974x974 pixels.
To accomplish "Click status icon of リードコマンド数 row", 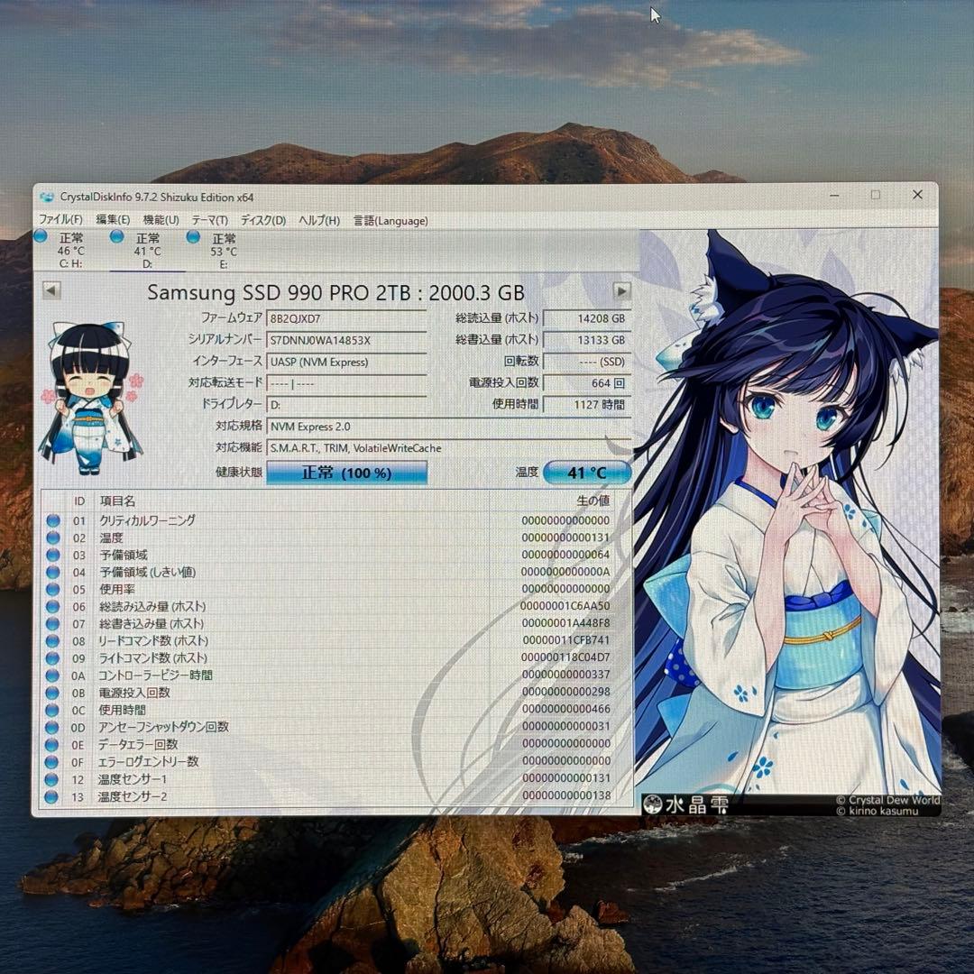I will 53,640.
